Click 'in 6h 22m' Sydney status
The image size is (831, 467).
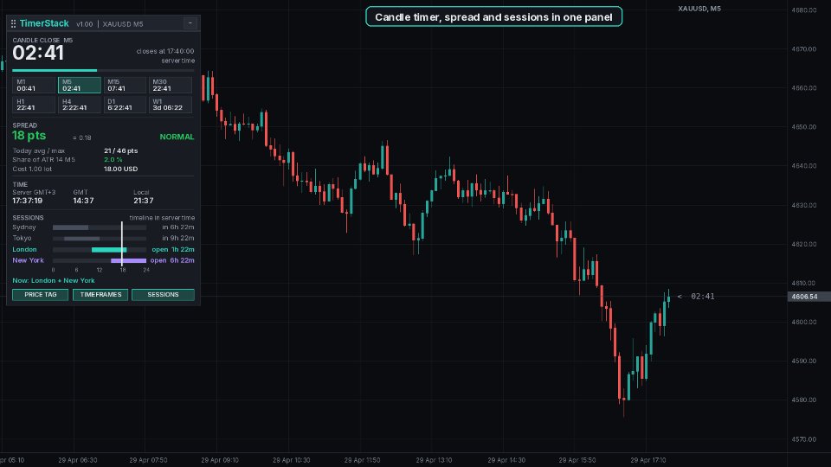pyautogui.click(x=178, y=227)
